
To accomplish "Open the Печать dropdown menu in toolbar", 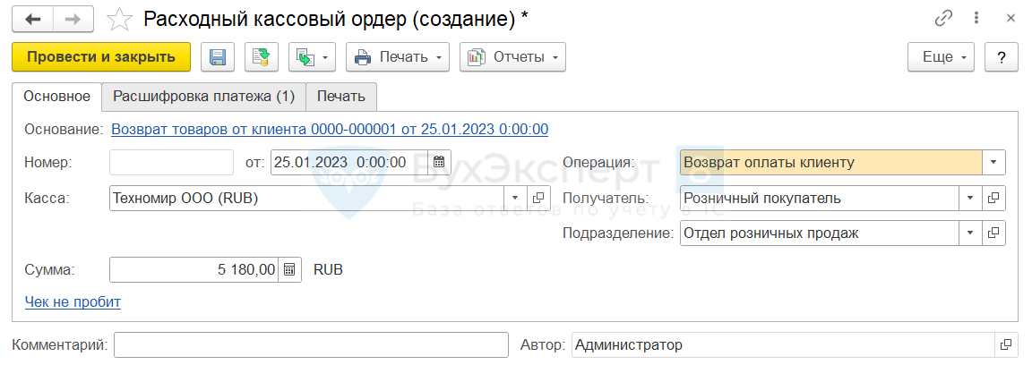I will tap(400, 57).
